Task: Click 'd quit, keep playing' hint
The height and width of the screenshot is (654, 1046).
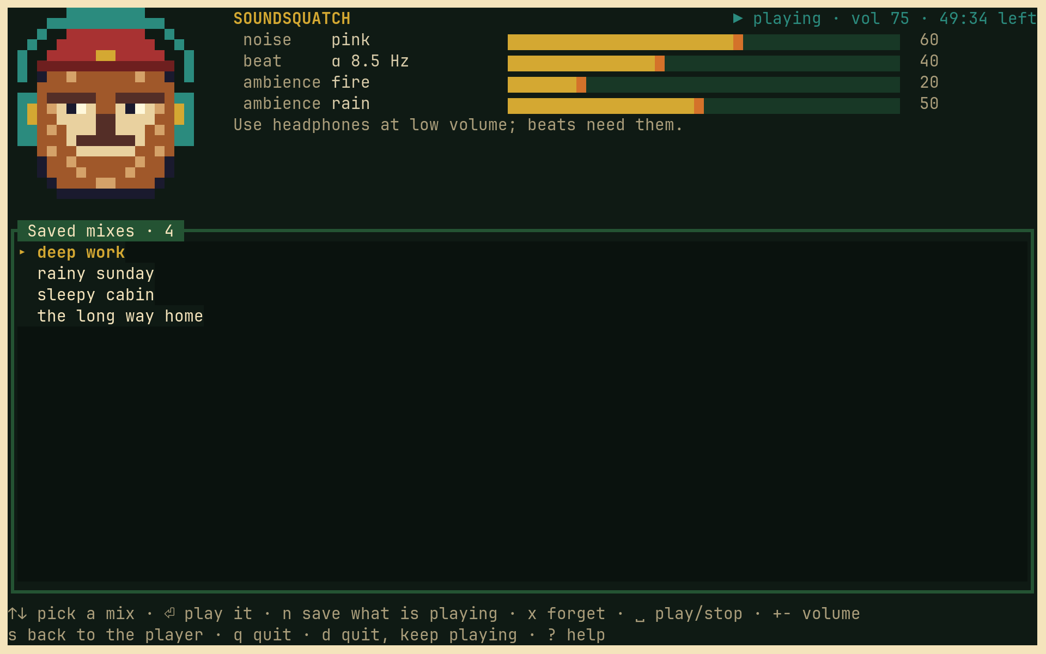Action: [419, 635]
